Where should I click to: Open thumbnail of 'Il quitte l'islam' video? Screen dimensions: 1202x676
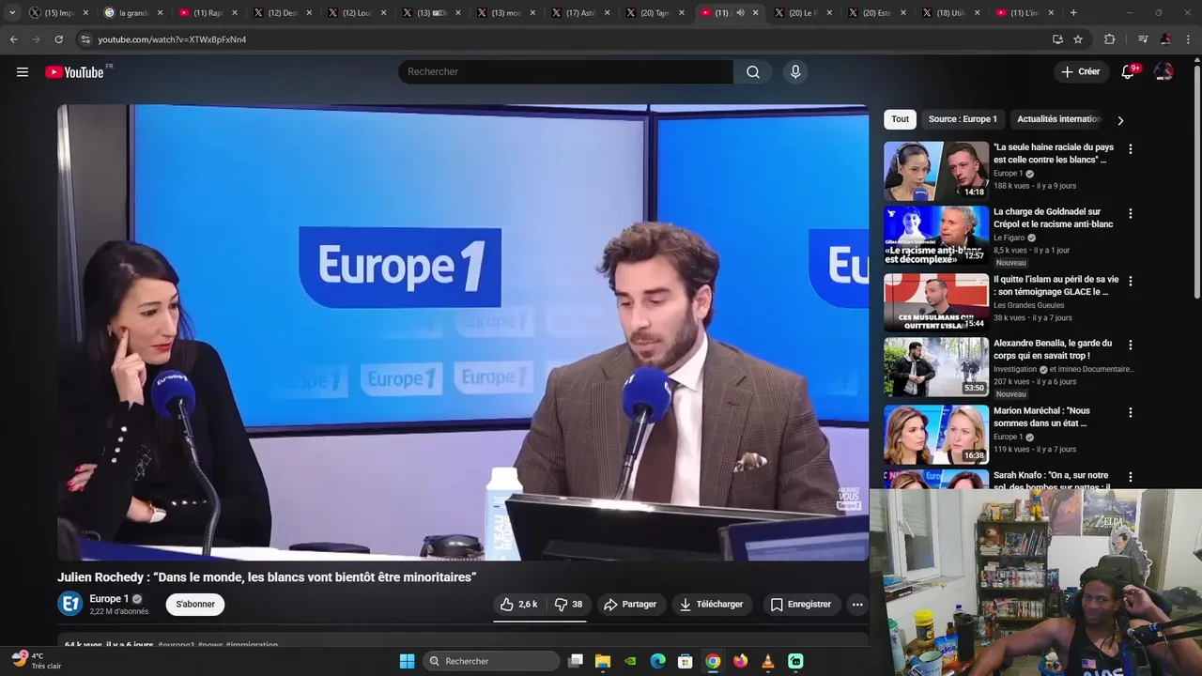(936, 302)
